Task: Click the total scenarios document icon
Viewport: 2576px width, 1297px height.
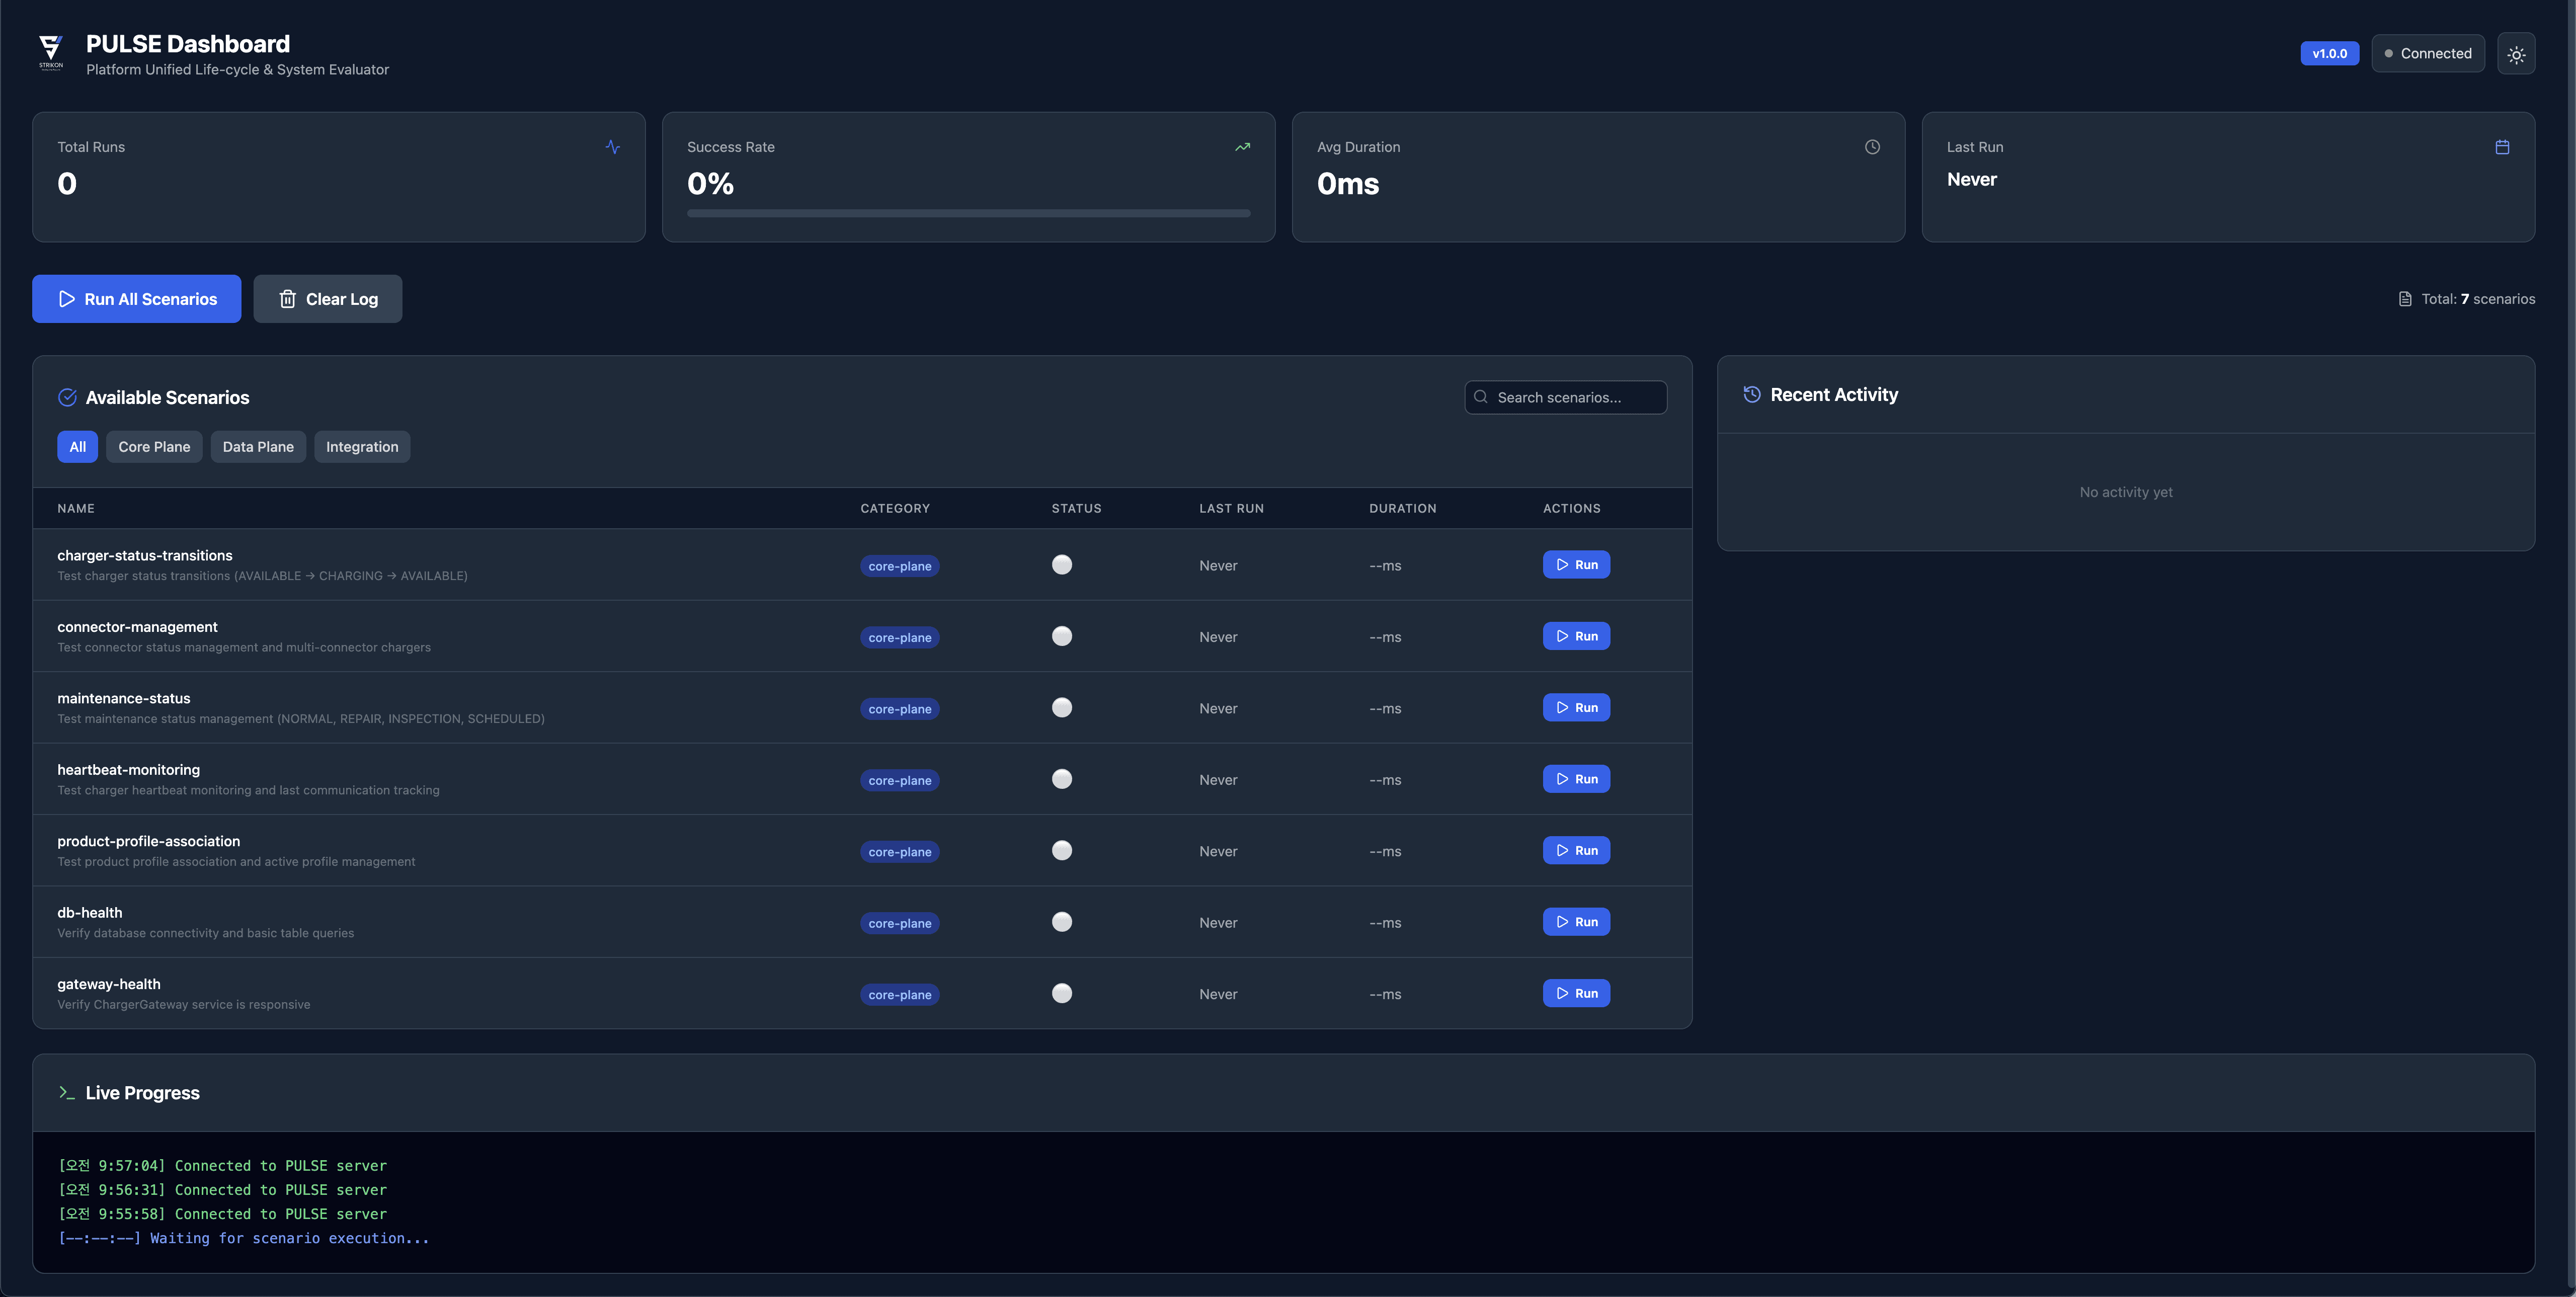Action: click(x=2405, y=299)
